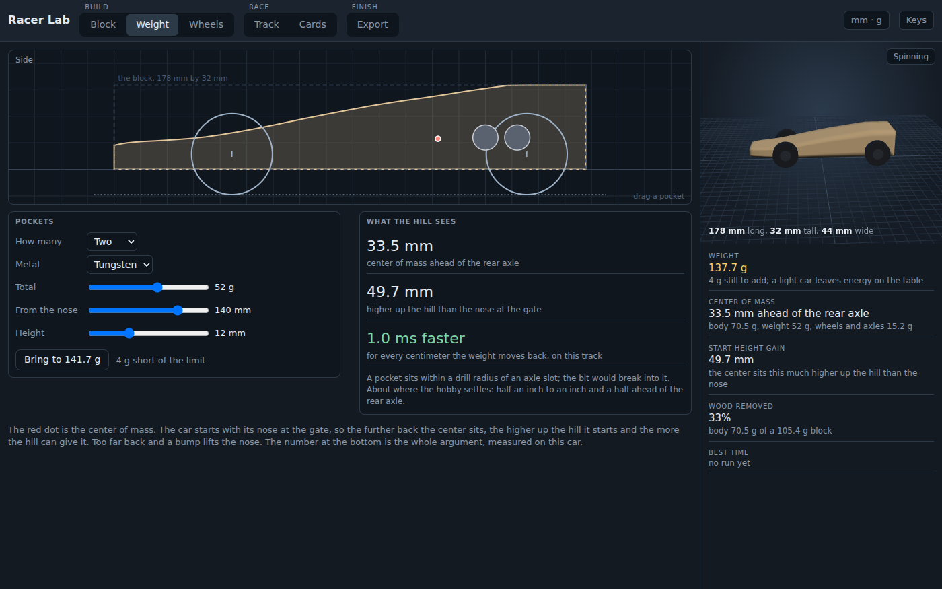
Task: Click the Total weight slider handle
Action: (x=157, y=287)
